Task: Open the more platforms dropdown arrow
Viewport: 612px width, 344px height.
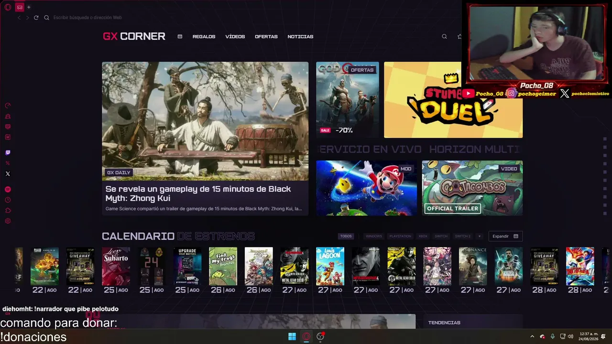Action: click(480, 236)
